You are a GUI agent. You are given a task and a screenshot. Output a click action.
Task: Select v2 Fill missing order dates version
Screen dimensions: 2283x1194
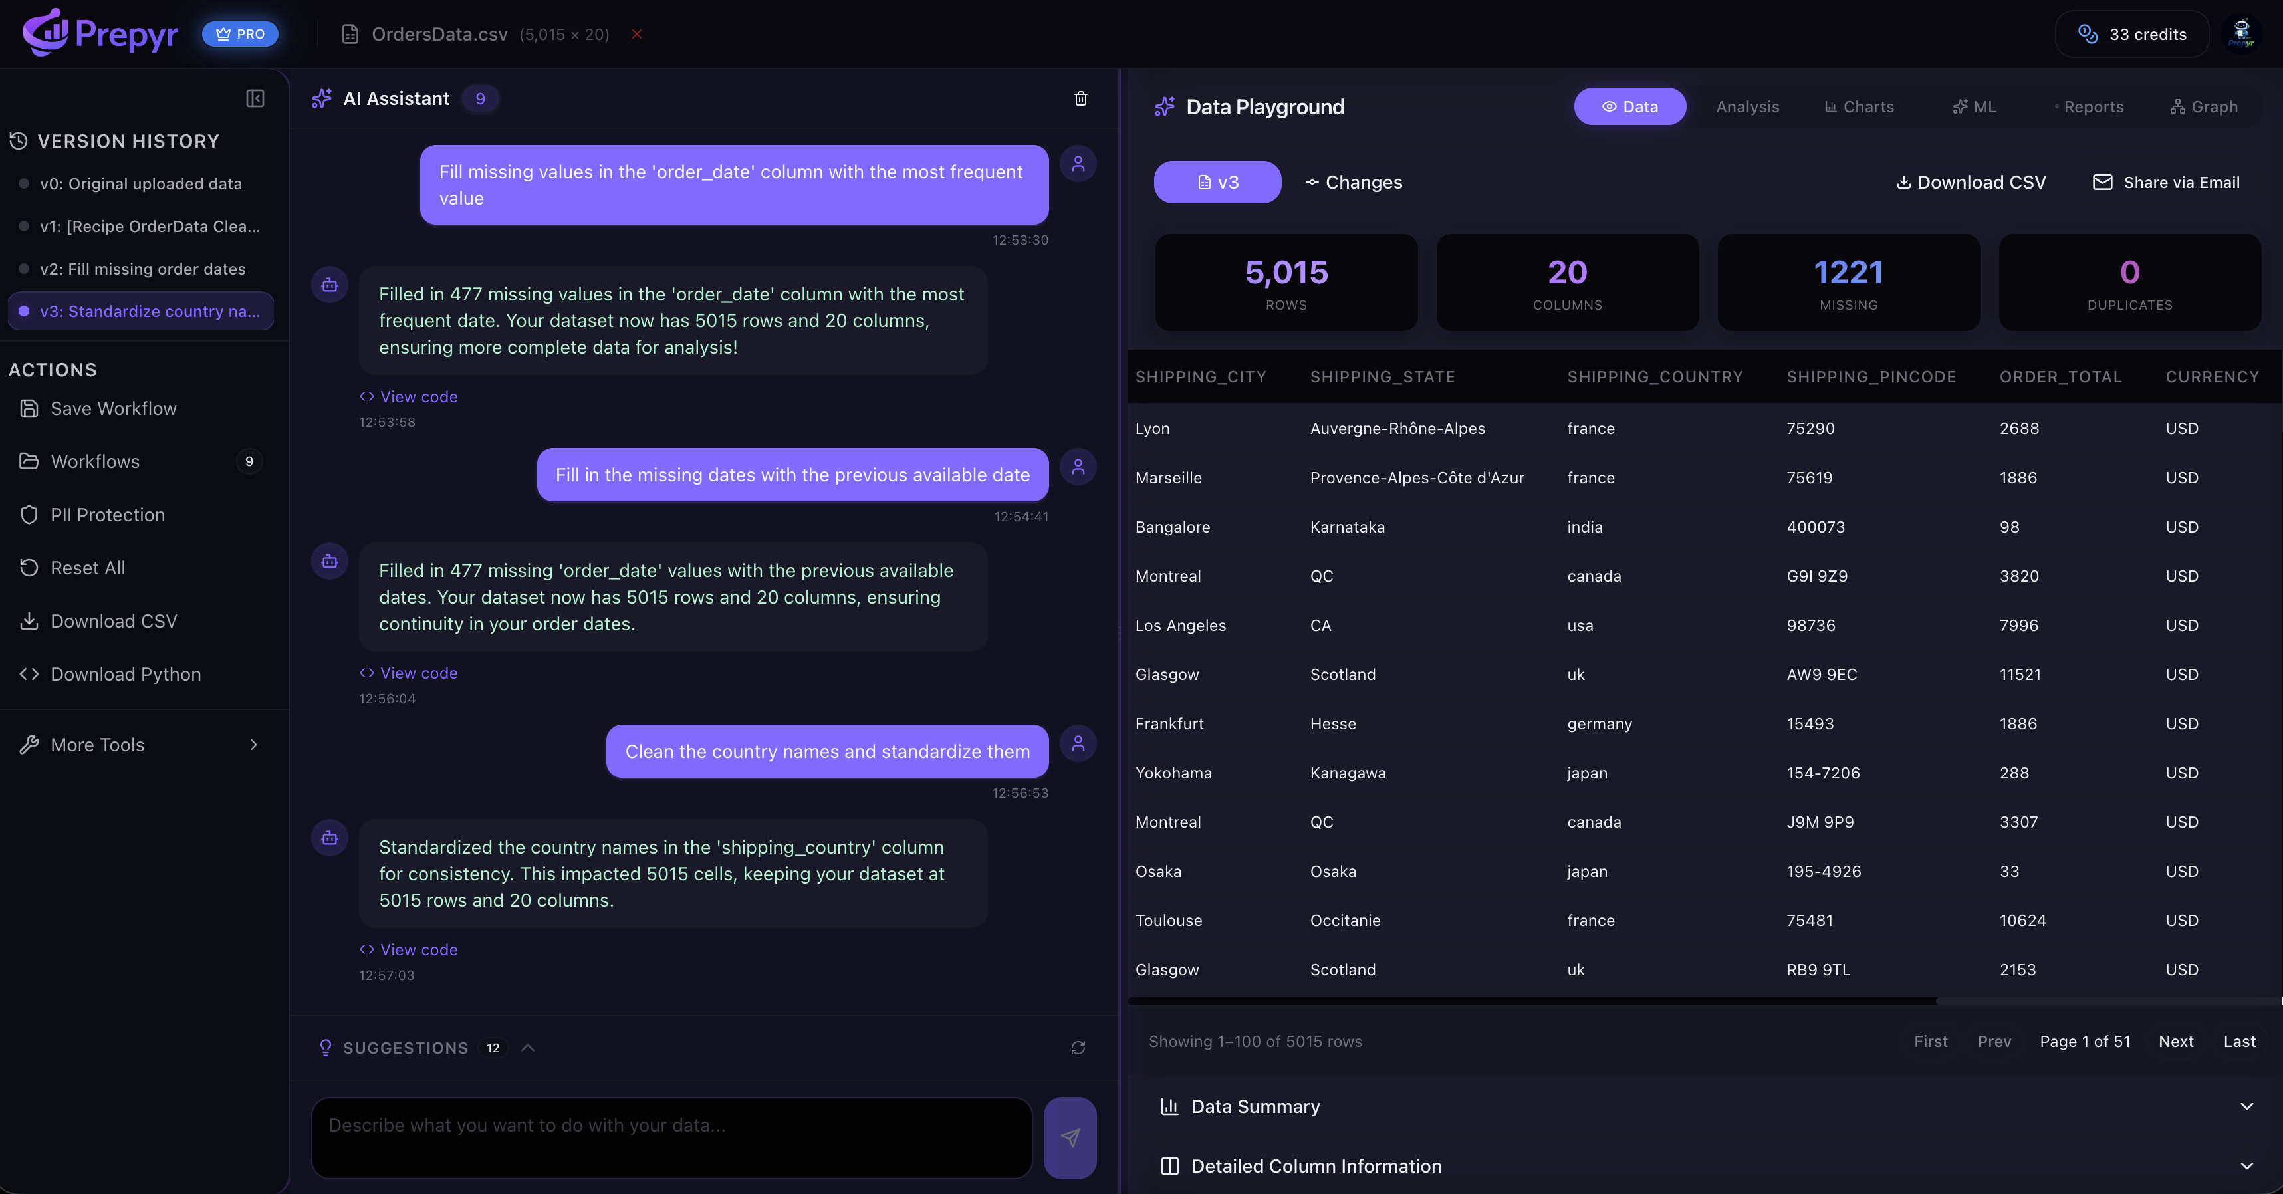pos(141,269)
